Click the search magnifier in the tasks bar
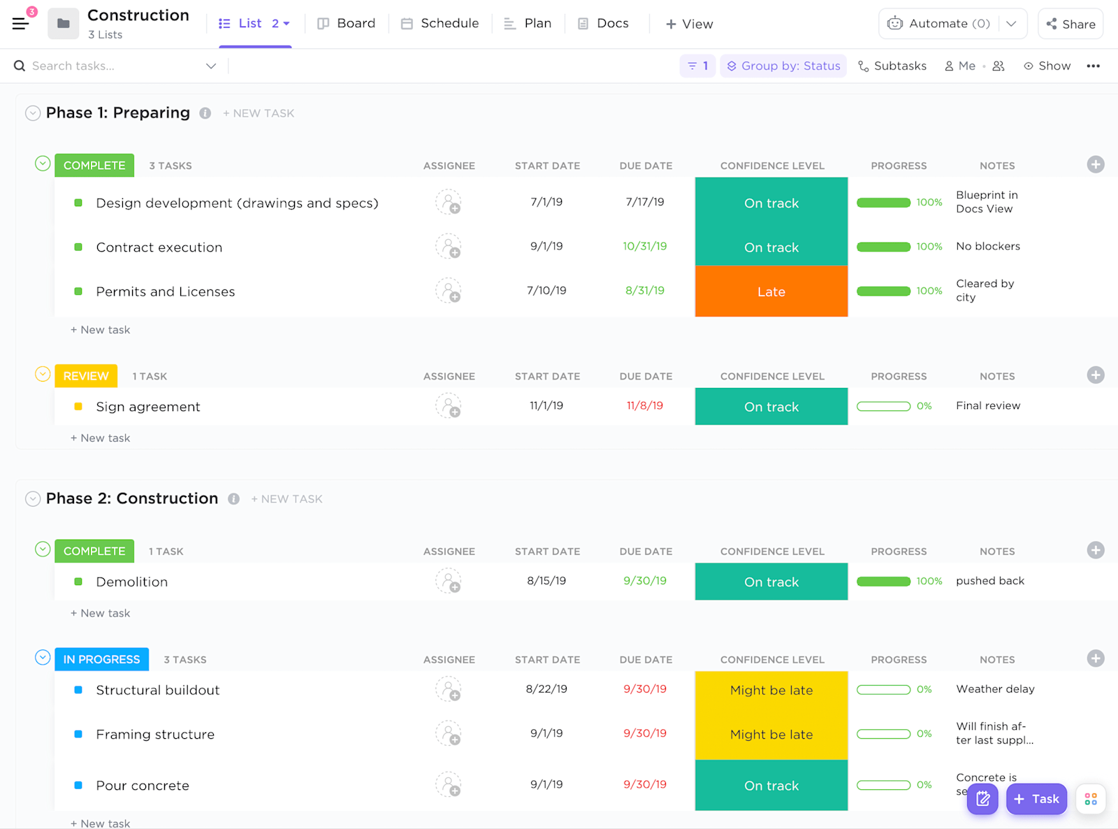 [x=18, y=66]
